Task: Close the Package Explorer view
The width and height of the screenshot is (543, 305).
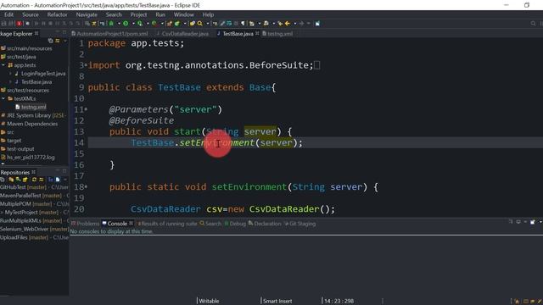Action: click(36, 34)
